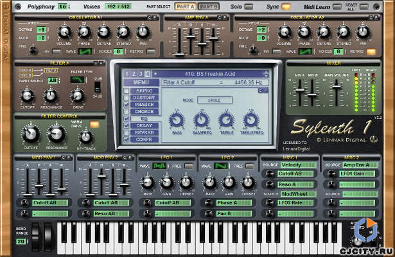Click the Filter Control Keytrack knob
Image resolution: width=395 pixels, height=257 pixels.
coord(86,137)
